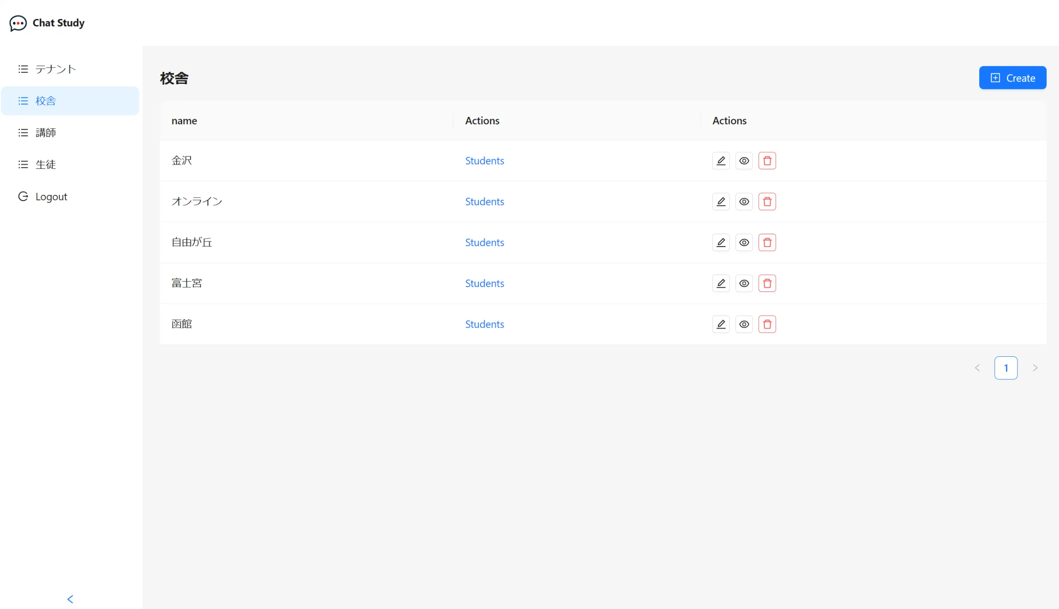1059x609 pixels.
Task: View the オンライン record with eye icon
Action: pyautogui.click(x=744, y=202)
